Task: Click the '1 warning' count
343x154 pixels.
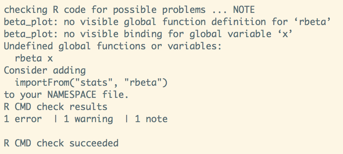Action: tap(88, 119)
